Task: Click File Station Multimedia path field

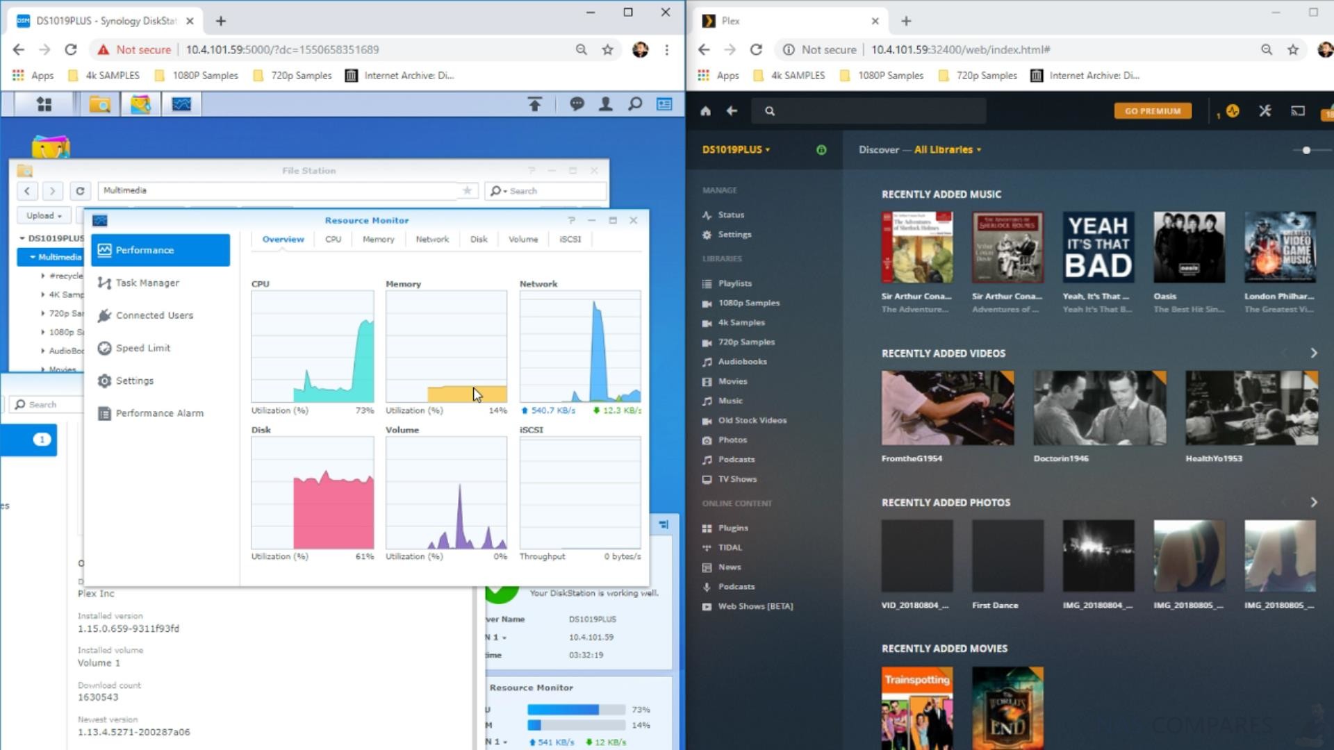Action: click(x=278, y=190)
